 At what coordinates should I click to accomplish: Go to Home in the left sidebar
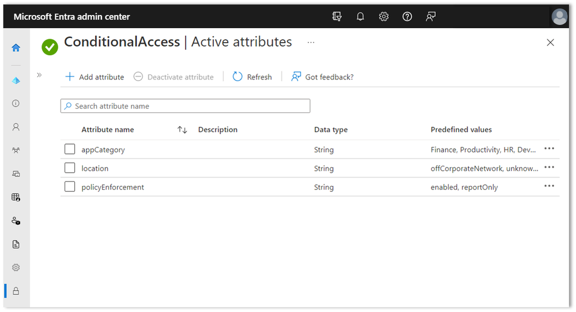click(16, 48)
